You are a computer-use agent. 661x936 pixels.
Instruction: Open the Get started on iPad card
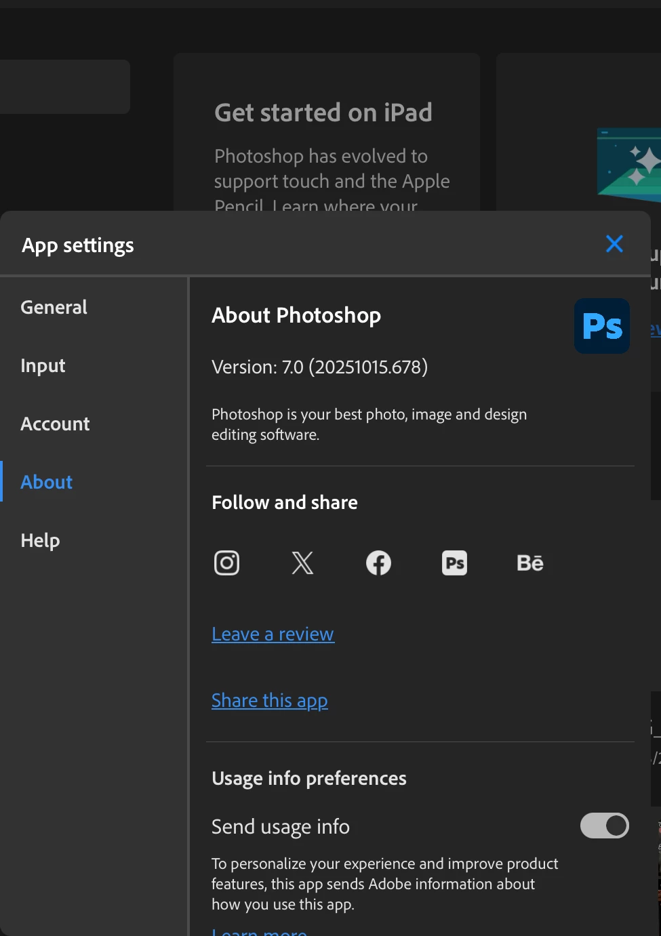(x=327, y=132)
